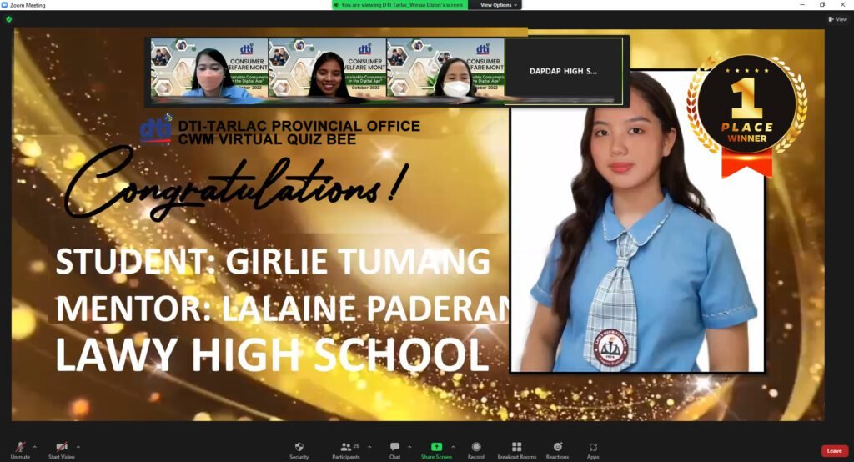Viewport: 854px width, 462px height.
Task: Minimize the Zoom Meeting window
Action: pyautogui.click(x=802, y=4)
